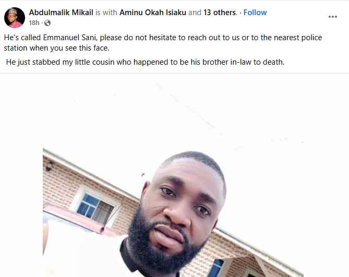Open the three-dot post options menu
This screenshot has width=349, height=277.
click(x=332, y=17)
